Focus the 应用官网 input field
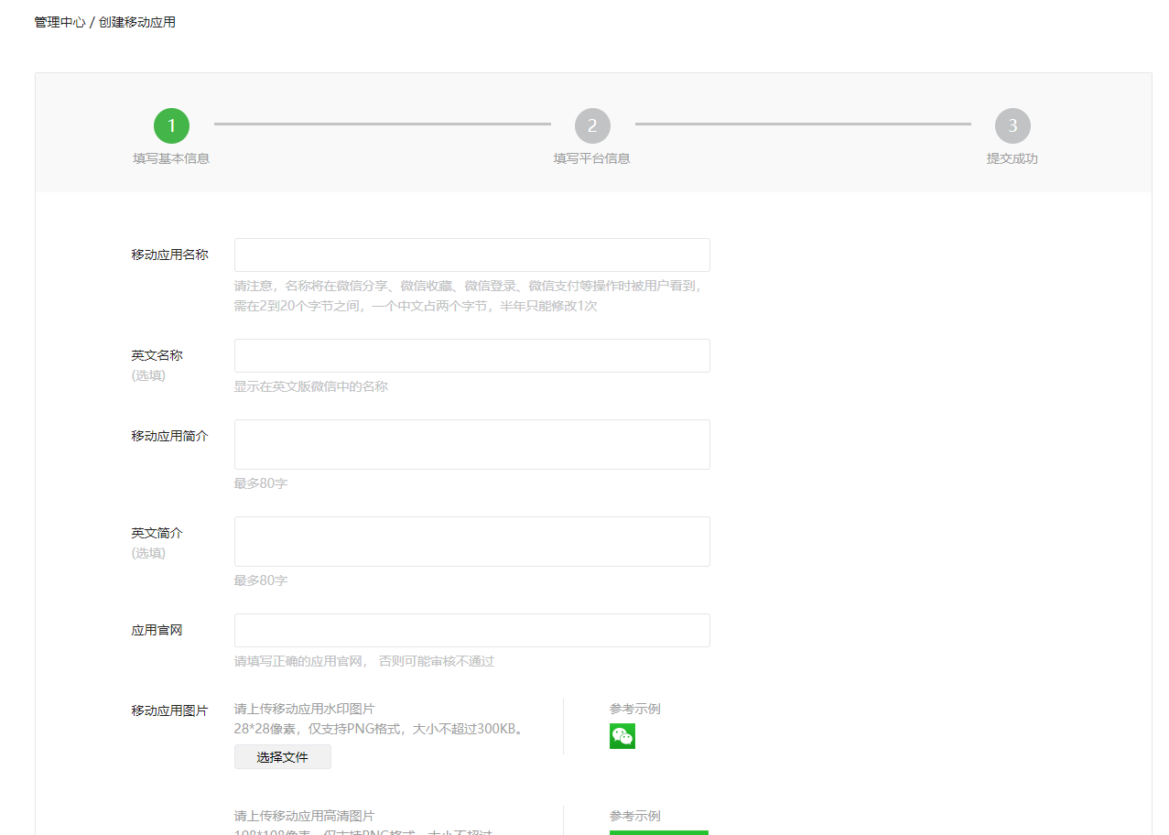This screenshot has width=1169, height=835. 471,631
